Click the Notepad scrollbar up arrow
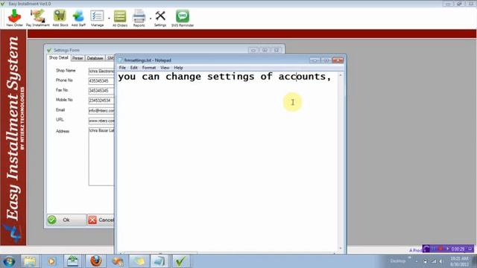The image size is (477, 268). tap(341, 75)
